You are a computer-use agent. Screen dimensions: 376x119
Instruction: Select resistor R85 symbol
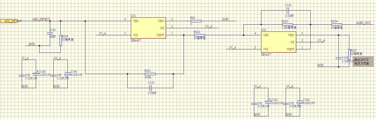pos(196,21)
